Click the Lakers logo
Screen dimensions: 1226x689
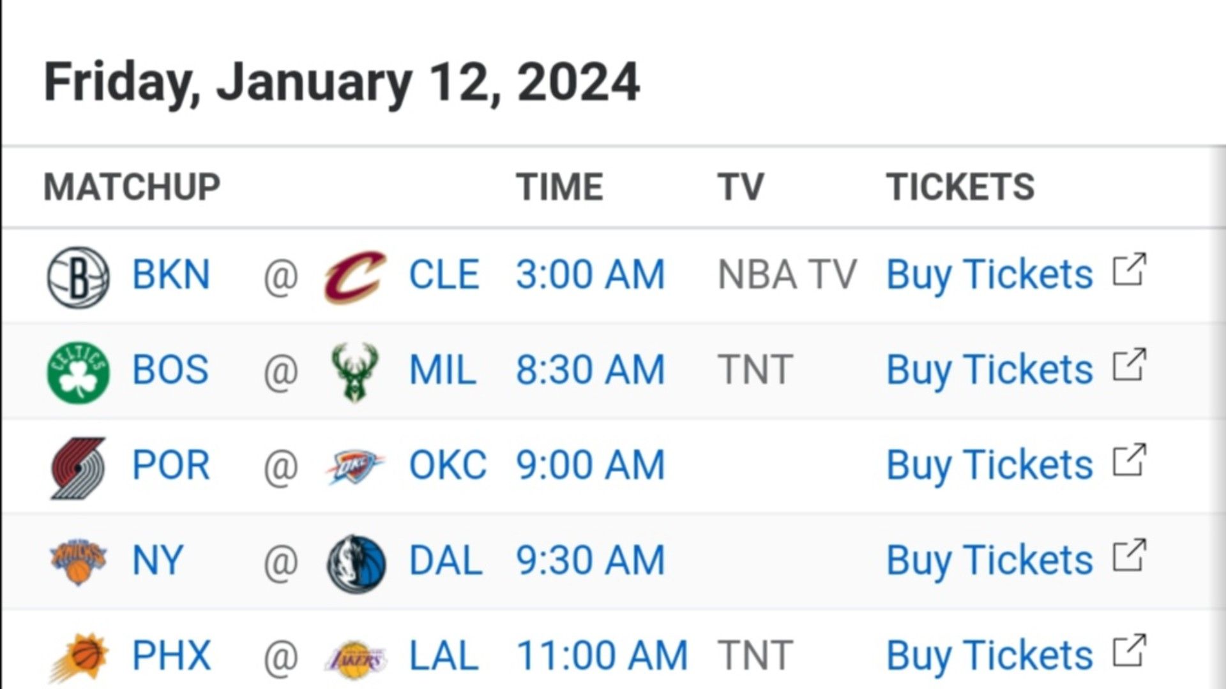point(356,660)
